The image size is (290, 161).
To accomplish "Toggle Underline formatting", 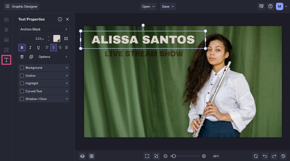I will coord(38,48).
